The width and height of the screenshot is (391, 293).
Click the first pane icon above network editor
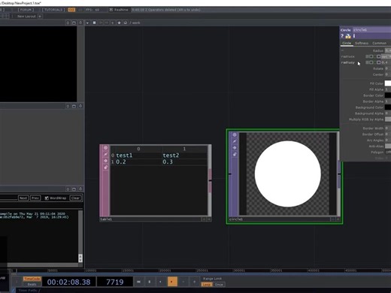[x=68, y=23]
